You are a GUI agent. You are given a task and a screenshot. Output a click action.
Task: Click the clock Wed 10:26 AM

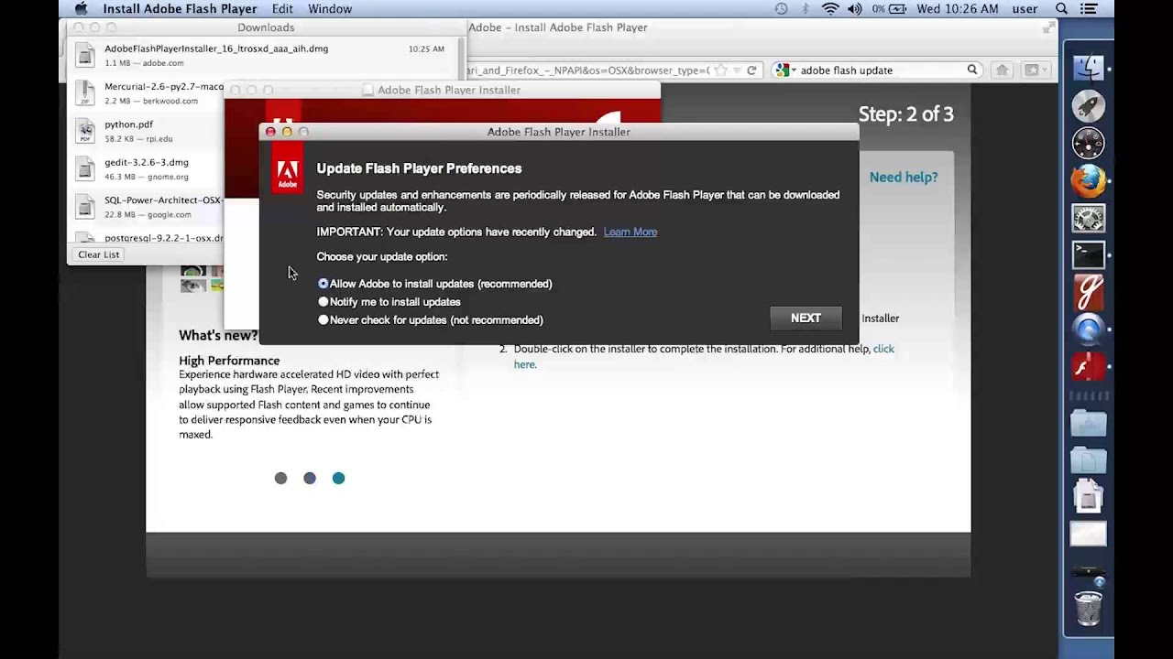click(958, 9)
